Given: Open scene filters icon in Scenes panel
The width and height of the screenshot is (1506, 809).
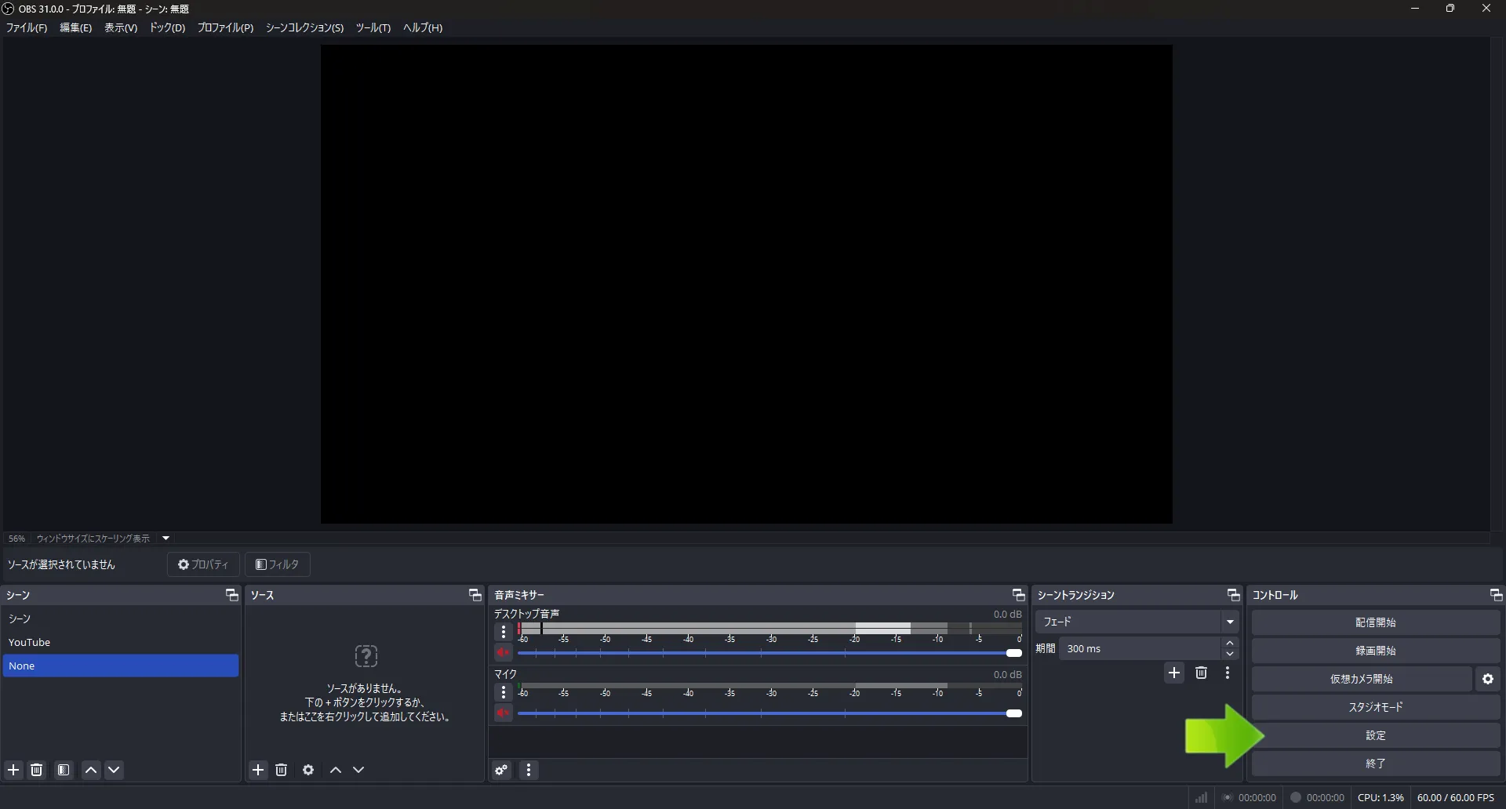Looking at the screenshot, I should (x=64, y=770).
